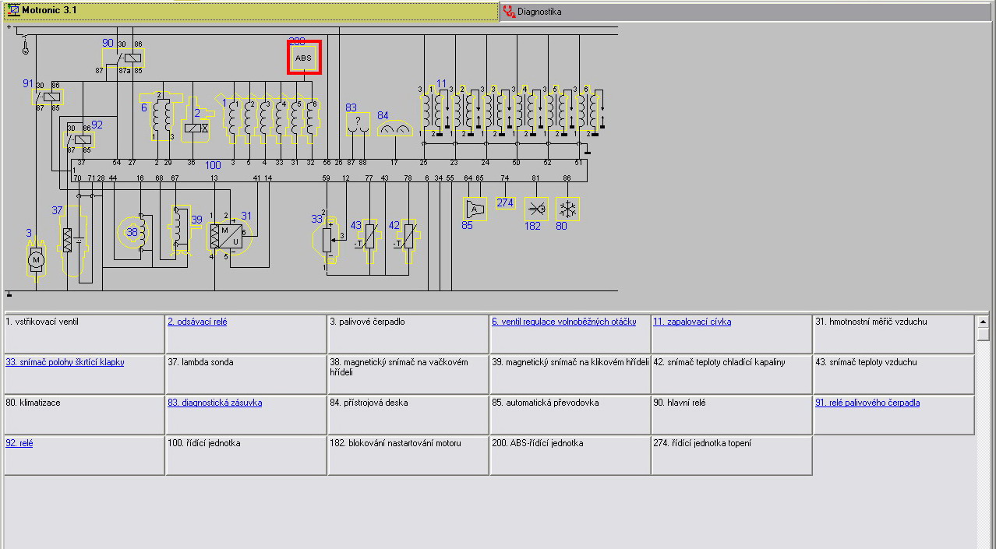Click heater control unit 274 box
The height and width of the screenshot is (549, 996).
[505, 203]
